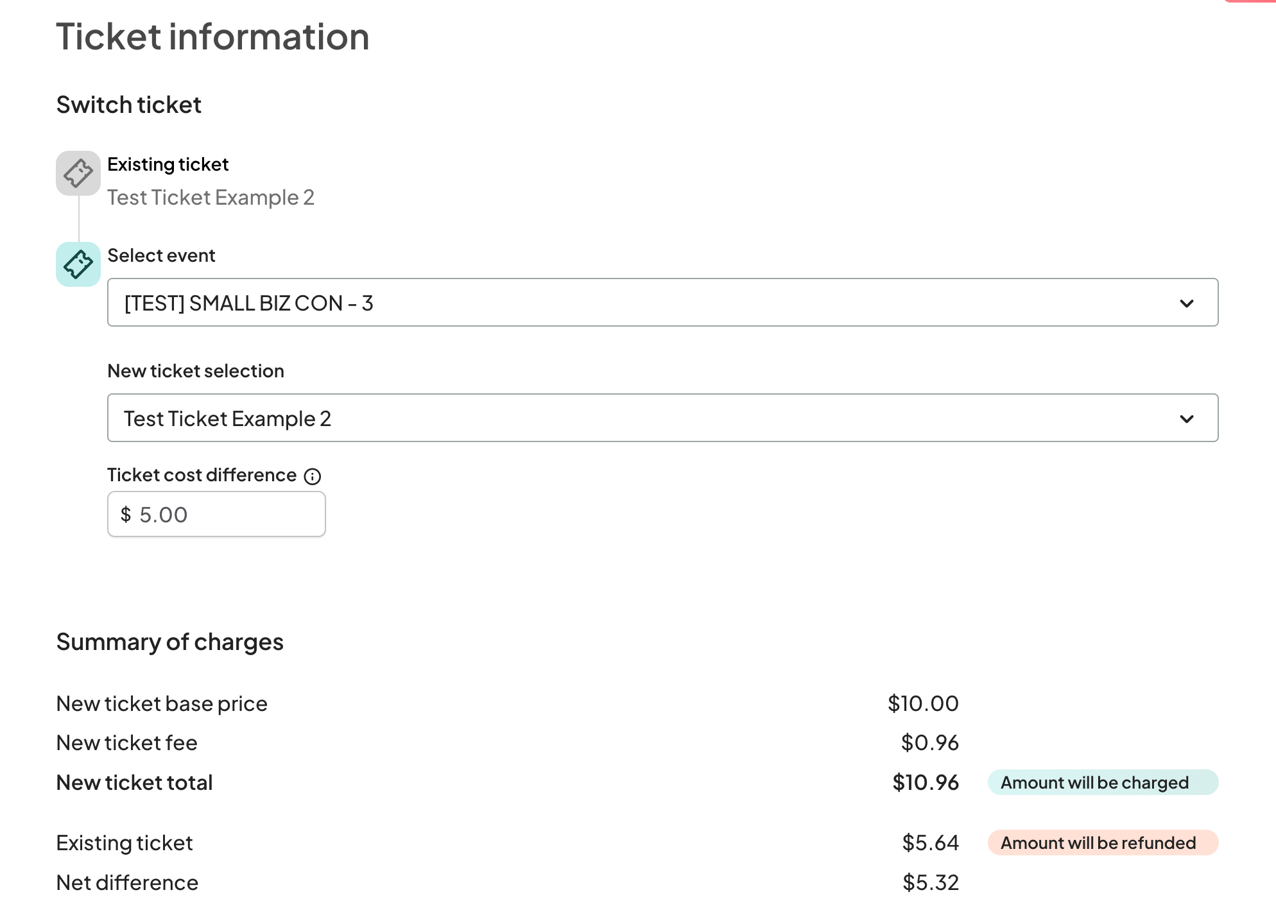Click the Net difference amount $5.32
Viewport: 1276px width, 924px height.
coord(930,883)
